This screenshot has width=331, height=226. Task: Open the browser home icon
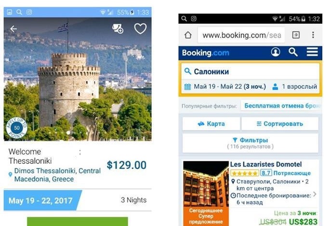coord(188,35)
